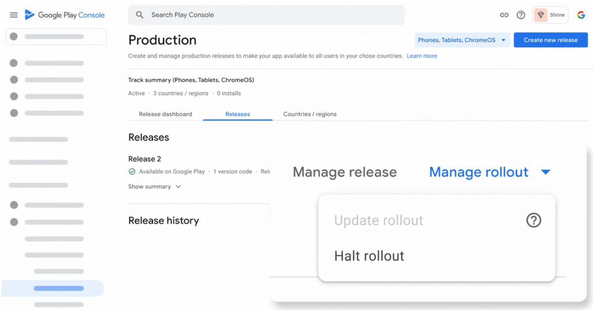Click the Google account icon
The width and height of the screenshot is (593, 310).
coord(581,15)
